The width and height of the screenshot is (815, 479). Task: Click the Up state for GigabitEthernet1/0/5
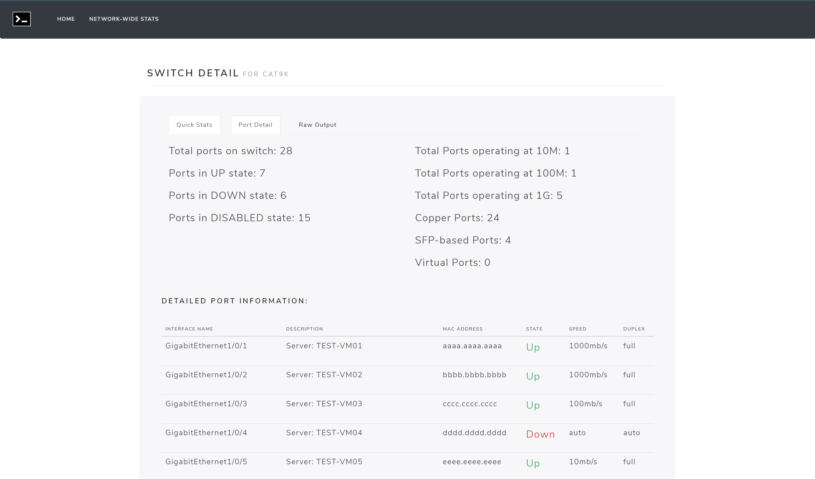[533, 464]
